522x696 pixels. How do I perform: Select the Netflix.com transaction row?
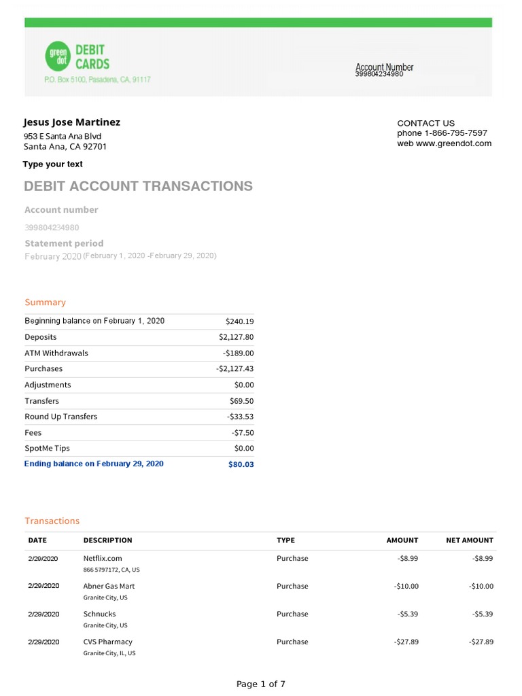click(x=103, y=558)
